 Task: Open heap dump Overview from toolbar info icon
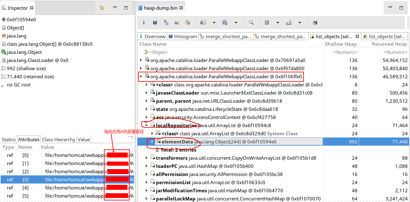[144, 23]
